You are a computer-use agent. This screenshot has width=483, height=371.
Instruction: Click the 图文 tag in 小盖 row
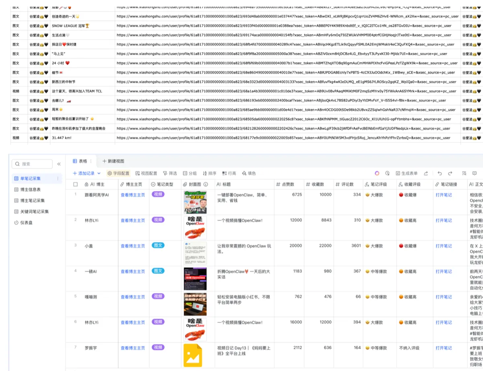coord(158,245)
